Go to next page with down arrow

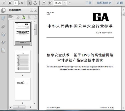tap(10, 3)
